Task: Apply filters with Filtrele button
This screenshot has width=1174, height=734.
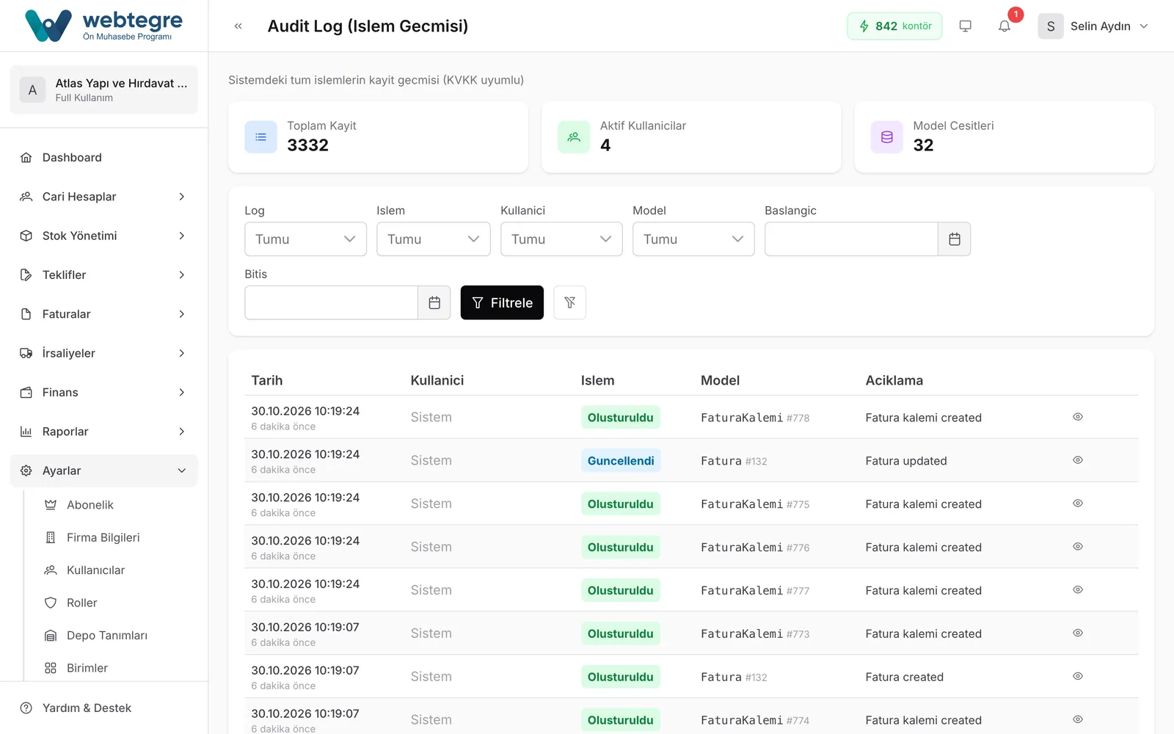Action: [x=502, y=302]
